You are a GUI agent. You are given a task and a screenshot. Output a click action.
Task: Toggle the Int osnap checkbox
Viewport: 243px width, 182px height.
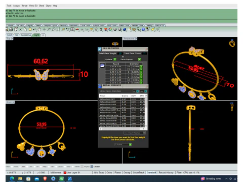[x=34, y=167]
